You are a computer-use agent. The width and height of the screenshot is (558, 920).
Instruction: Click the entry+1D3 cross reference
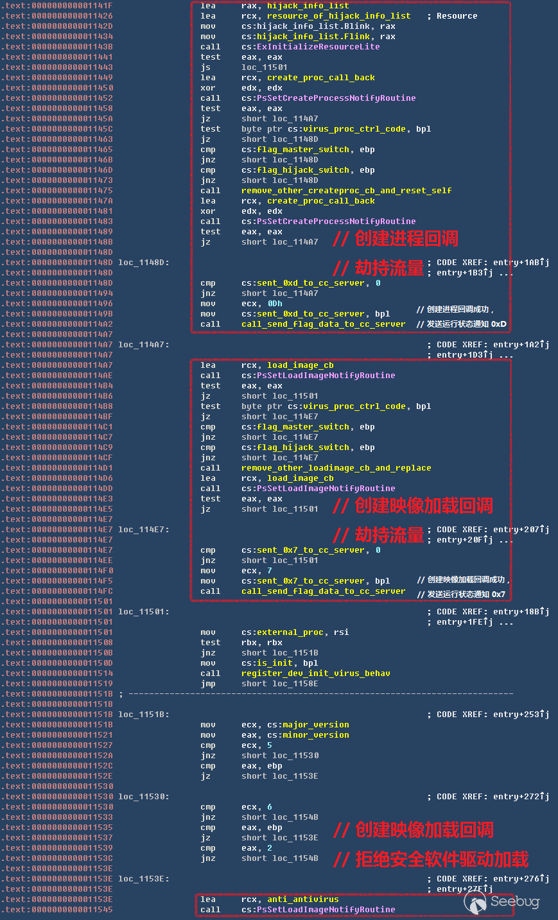point(465,355)
